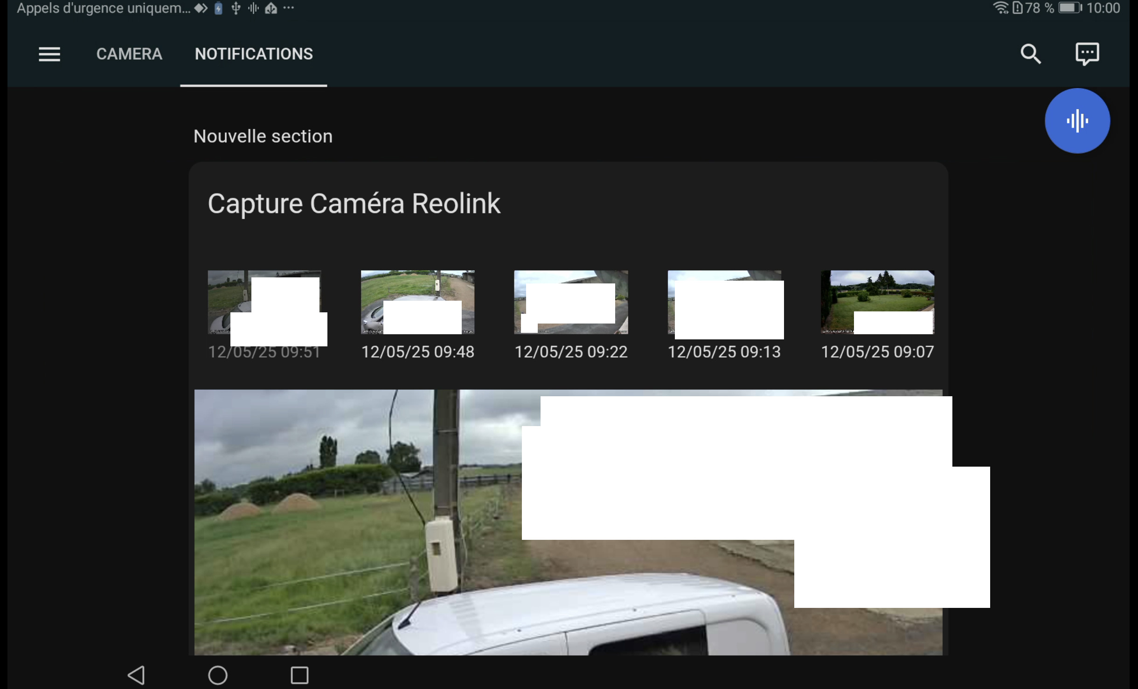Tap the Wi-Fi status icon
Viewport: 1138px width, 689px height.
pyautogui.click(x=1001, y=8)
